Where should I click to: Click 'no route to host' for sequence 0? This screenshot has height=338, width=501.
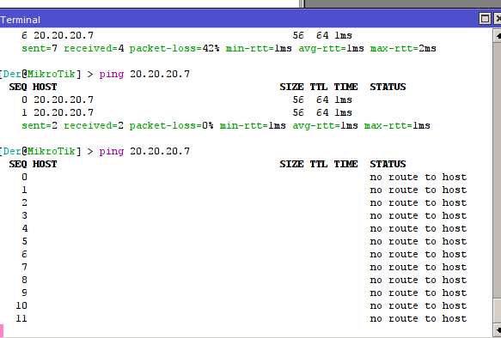click(x=419, y=177)
